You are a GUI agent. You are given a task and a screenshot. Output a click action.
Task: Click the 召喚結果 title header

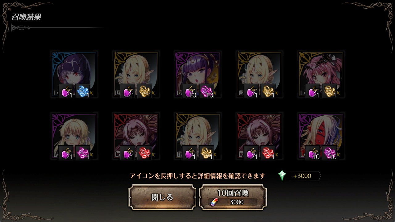click(x=26, y=17)
